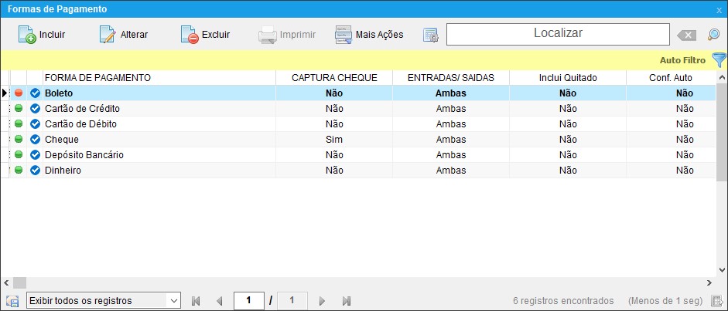Sort by ENTRADAS/ SAIDAS column header
This screenshot has height=311, width=728.
(x=451, y=78)
